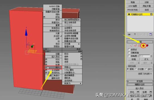The width and height of the screenshot is (154, 100).
Task: Open settings box next to 挤出 in menu
Action: (46, 59)
